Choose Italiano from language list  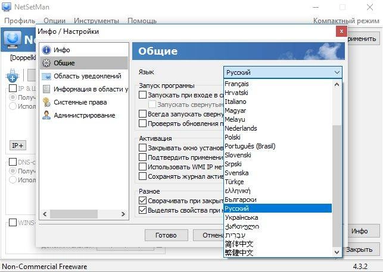pos(278,102)
